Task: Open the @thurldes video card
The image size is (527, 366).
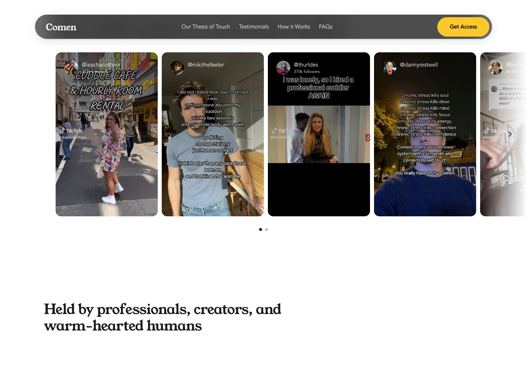Action: (x=319, y=134)
